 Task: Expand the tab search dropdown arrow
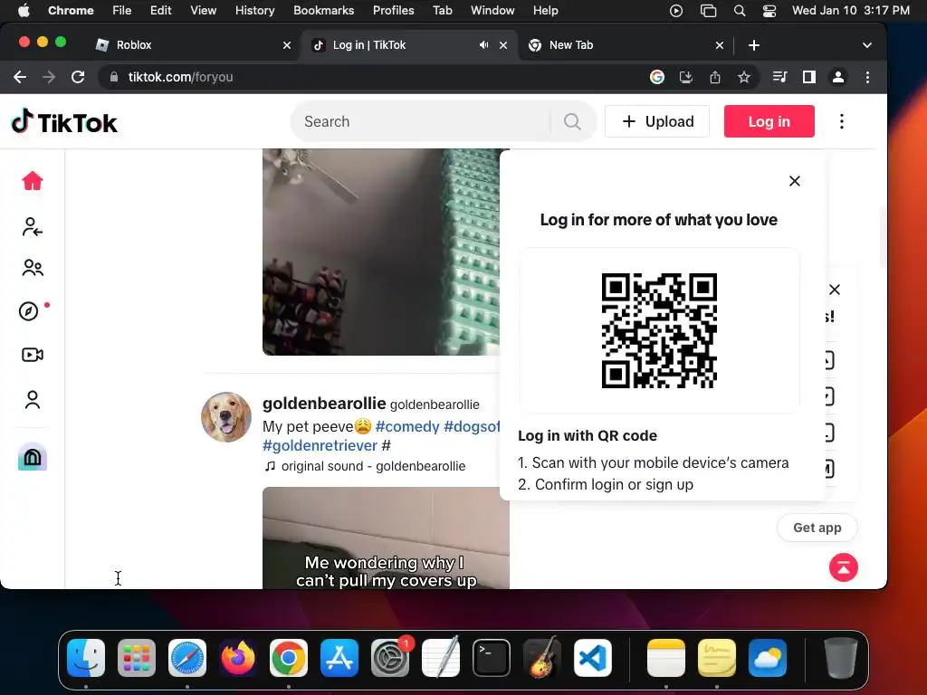[x=866, y=45]
